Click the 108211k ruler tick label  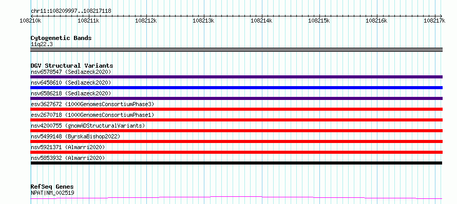tap(88, 21)
